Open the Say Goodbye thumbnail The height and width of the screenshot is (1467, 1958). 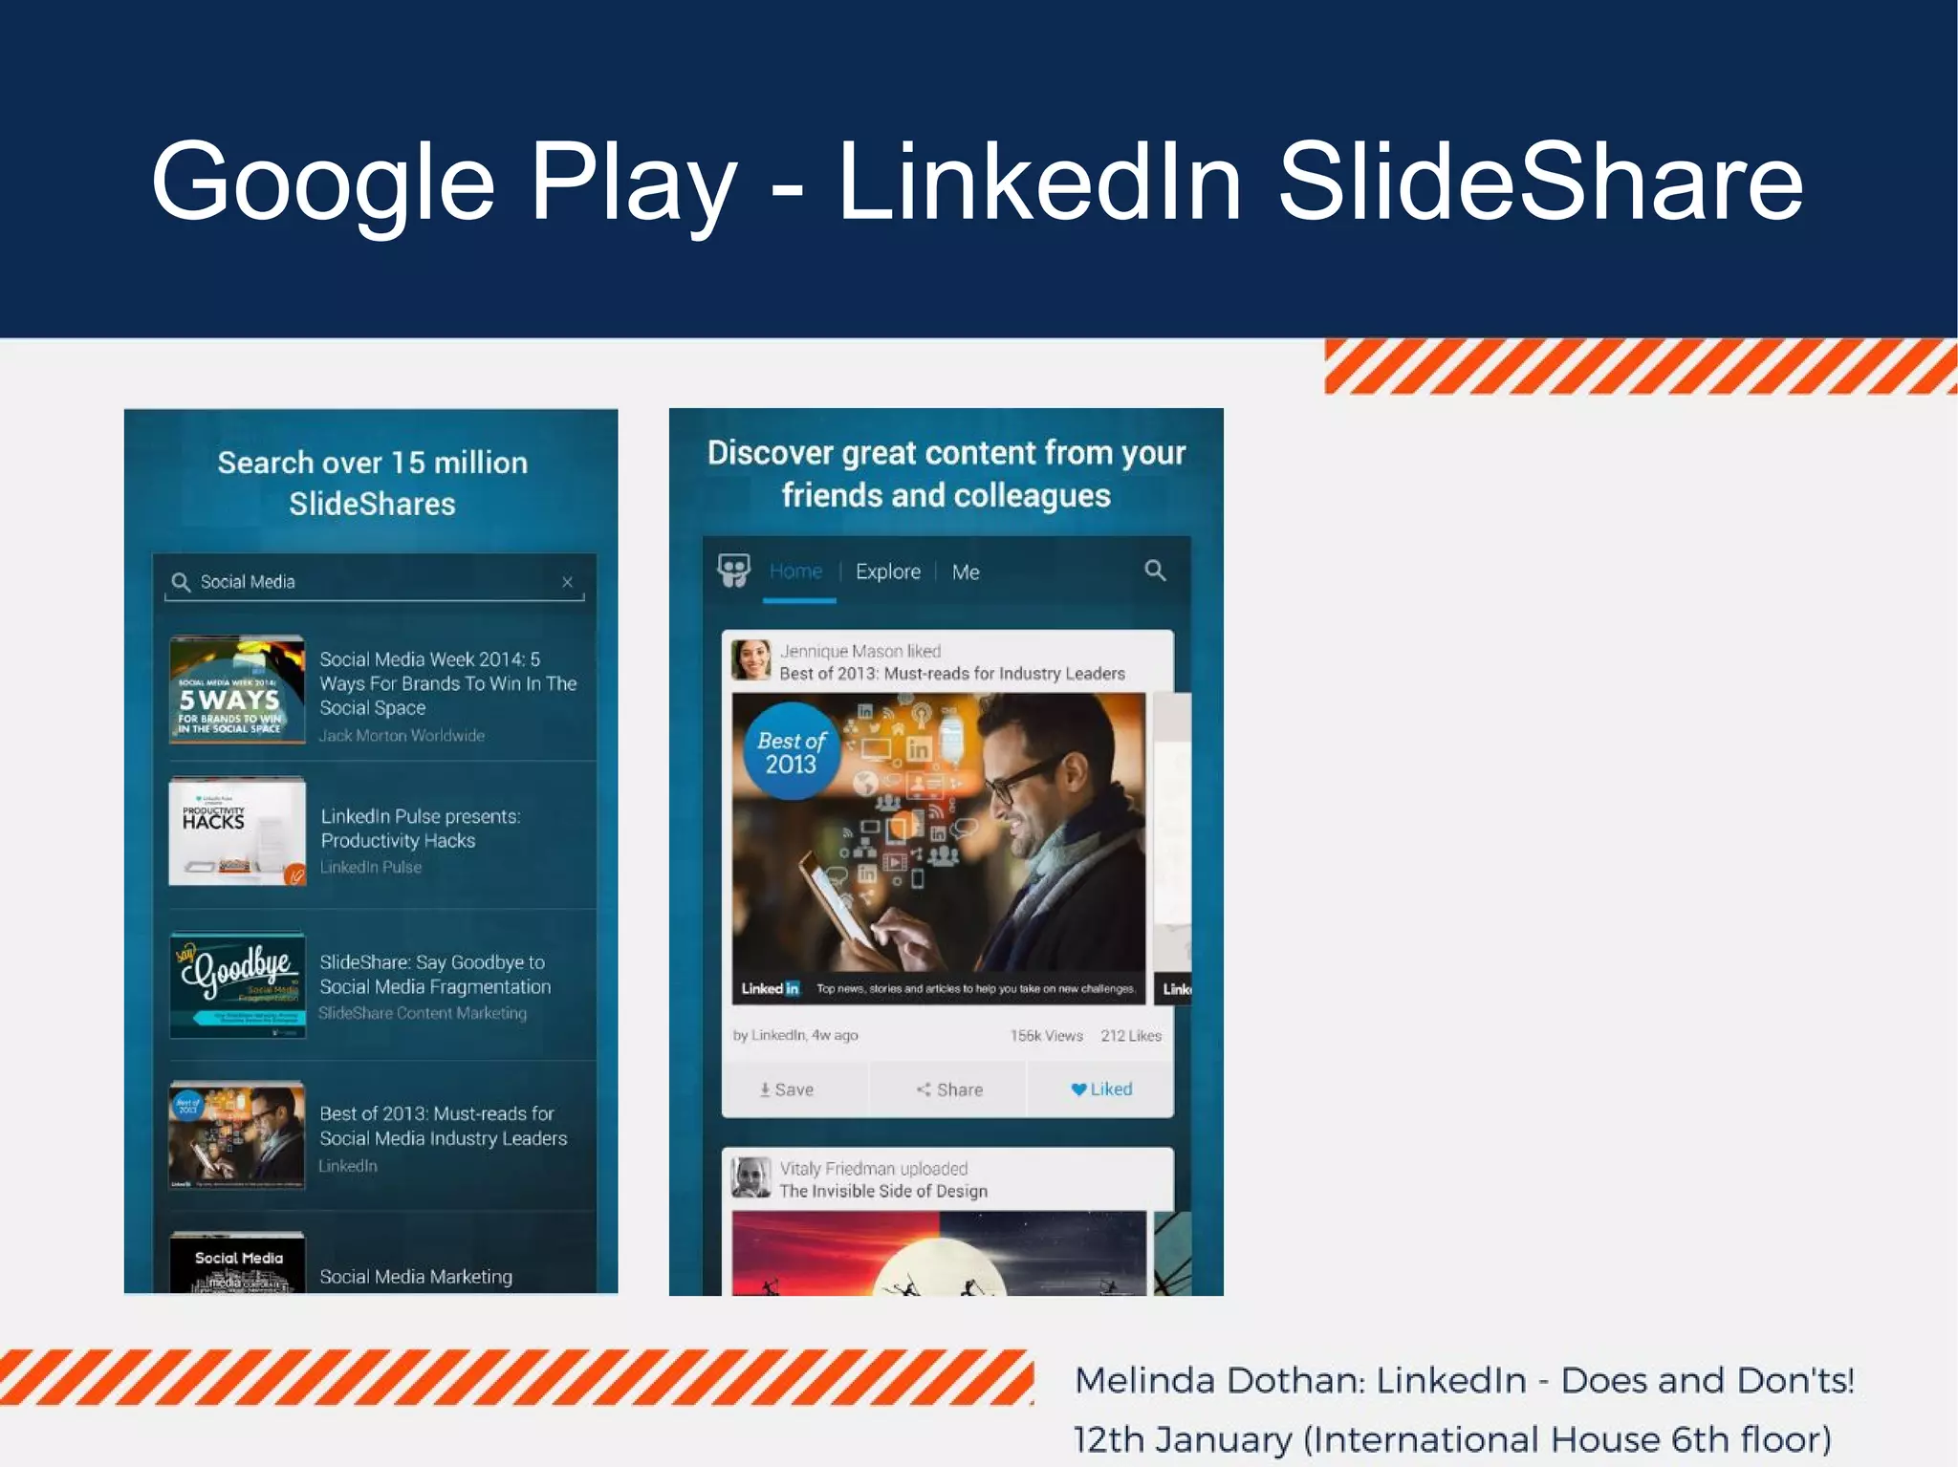coord(237,985)
